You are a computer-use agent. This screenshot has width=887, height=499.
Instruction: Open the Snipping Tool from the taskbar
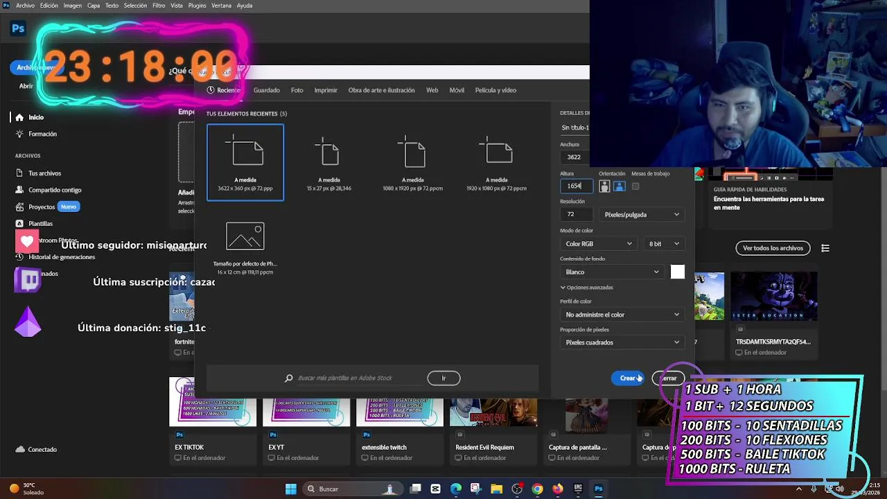point(476,489)
